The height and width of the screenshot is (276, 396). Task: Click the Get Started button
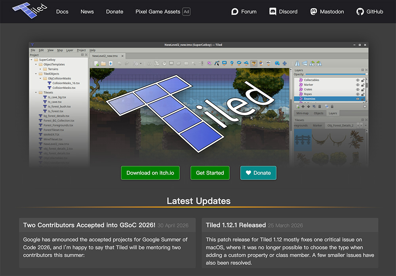click(210, 173)
